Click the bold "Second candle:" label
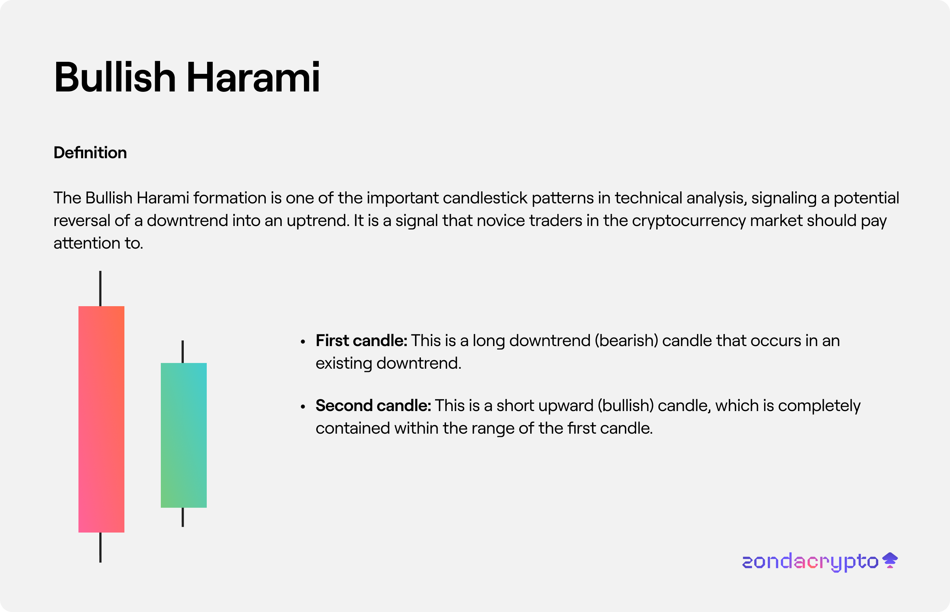Screen dimensions: 950x612 (373, 406)
